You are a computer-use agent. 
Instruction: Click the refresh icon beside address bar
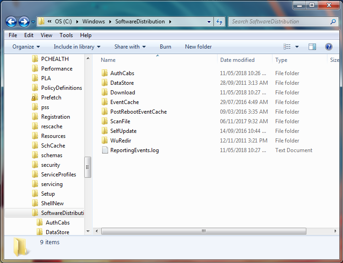click(219, 22)
